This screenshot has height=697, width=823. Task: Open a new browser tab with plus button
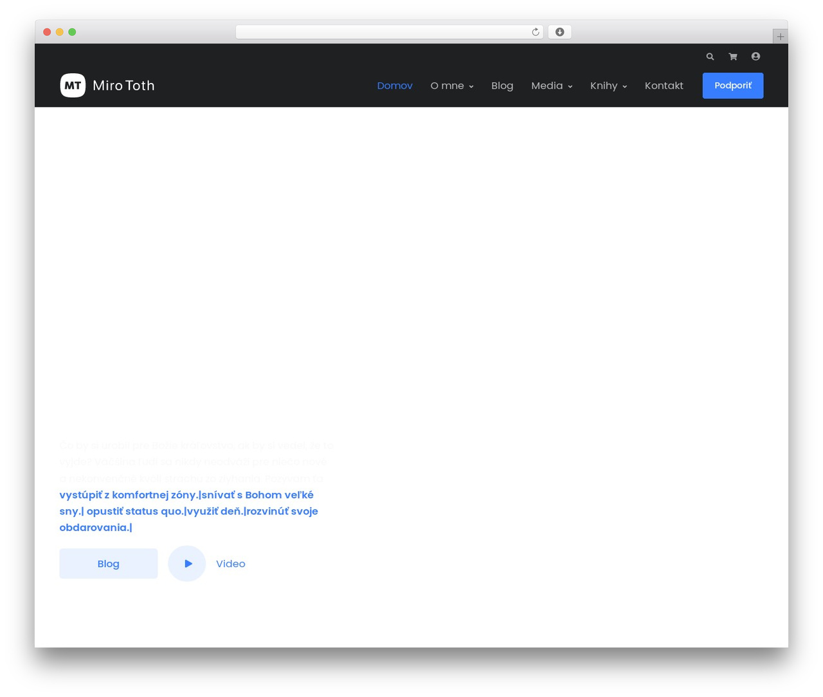pos(780,37)
